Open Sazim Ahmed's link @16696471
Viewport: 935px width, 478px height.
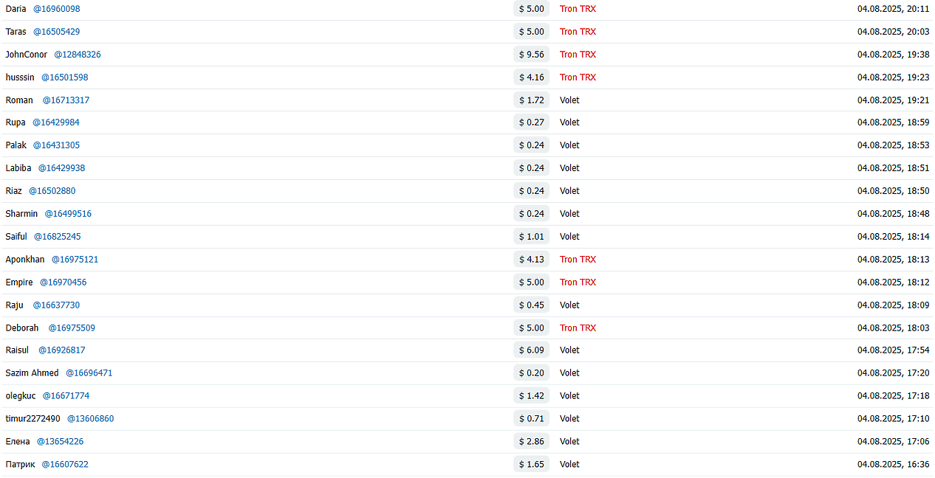pos(89,373)
